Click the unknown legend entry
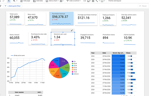 click(75, 74)
